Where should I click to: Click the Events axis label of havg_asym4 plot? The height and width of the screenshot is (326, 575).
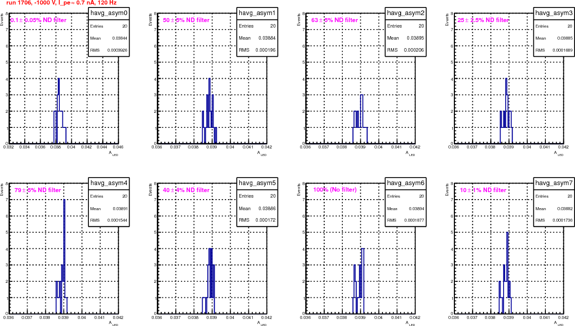(x=2, y=190)
